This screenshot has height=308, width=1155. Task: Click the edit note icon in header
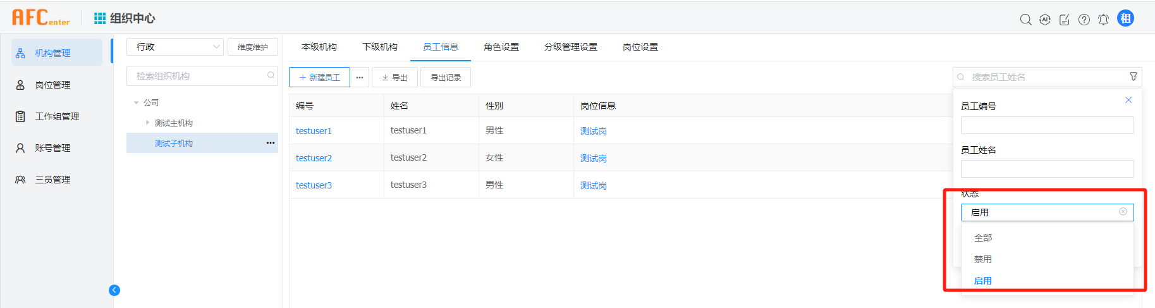(1065, 20)
